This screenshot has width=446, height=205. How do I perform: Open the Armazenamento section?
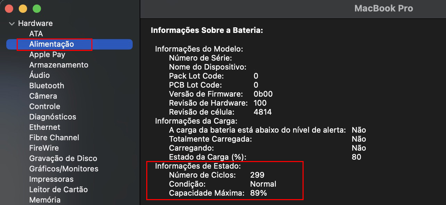point(58,65)
